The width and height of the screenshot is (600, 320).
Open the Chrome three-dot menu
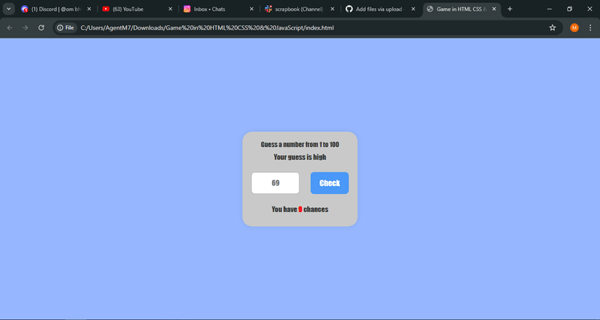click(589, 28)
